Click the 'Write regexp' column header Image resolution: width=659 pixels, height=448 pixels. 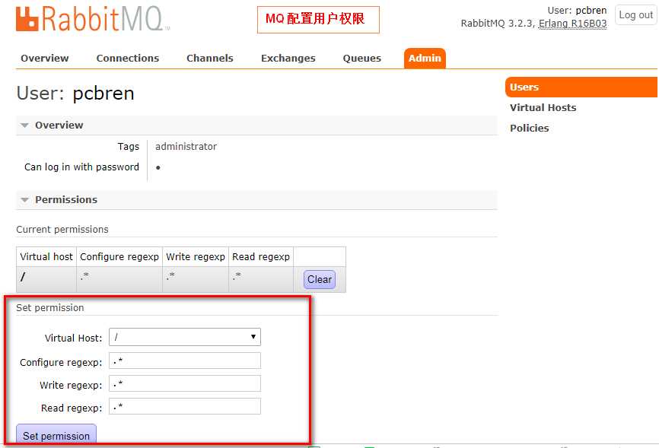196,257
